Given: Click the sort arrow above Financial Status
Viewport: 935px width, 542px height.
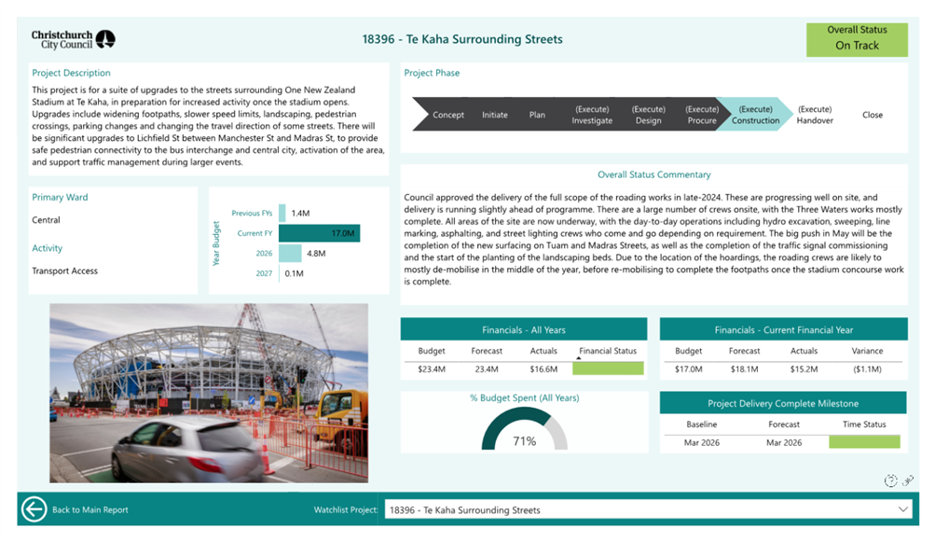Looking at the screenshot, I should (x=579, y=358).
